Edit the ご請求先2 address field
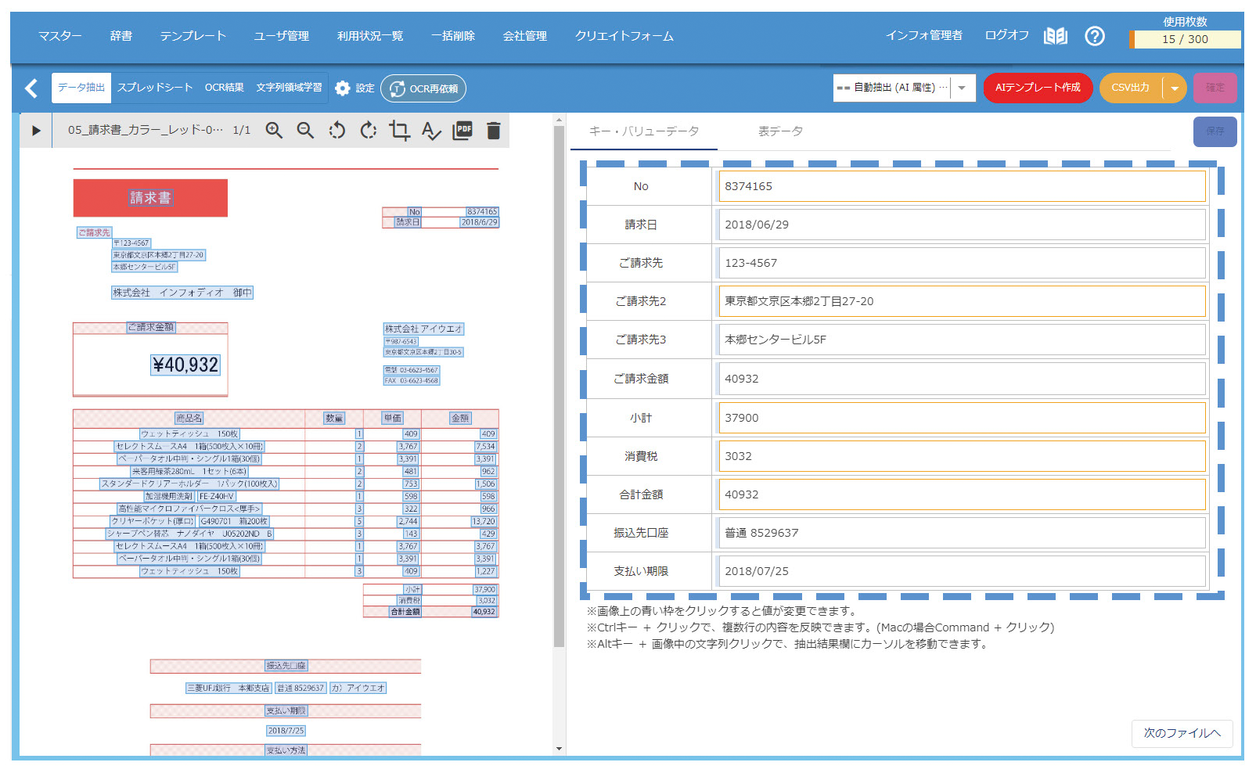Screen dimensions: 1256x773 (962, 301)
